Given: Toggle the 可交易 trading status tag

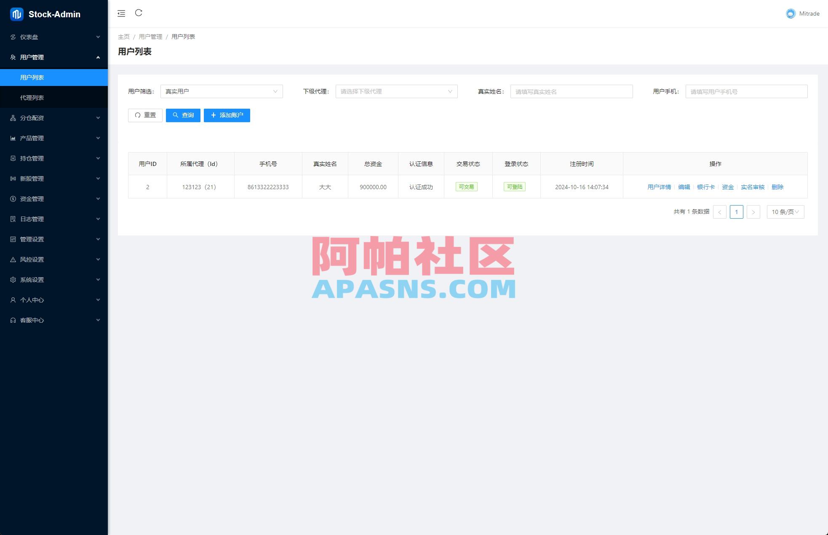Looking at the screenshot, I should (x=467, y=187).
